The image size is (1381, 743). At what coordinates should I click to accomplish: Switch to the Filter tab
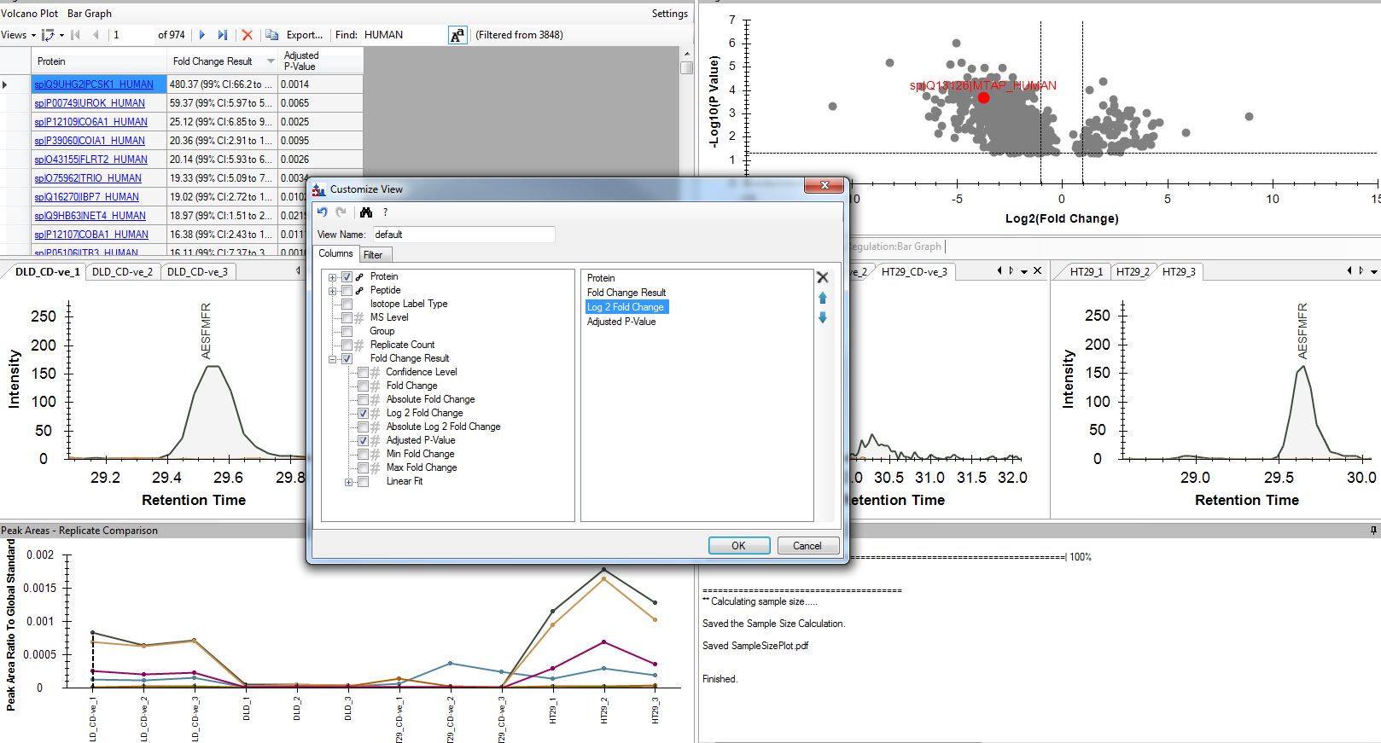click(x=373, y=255)
